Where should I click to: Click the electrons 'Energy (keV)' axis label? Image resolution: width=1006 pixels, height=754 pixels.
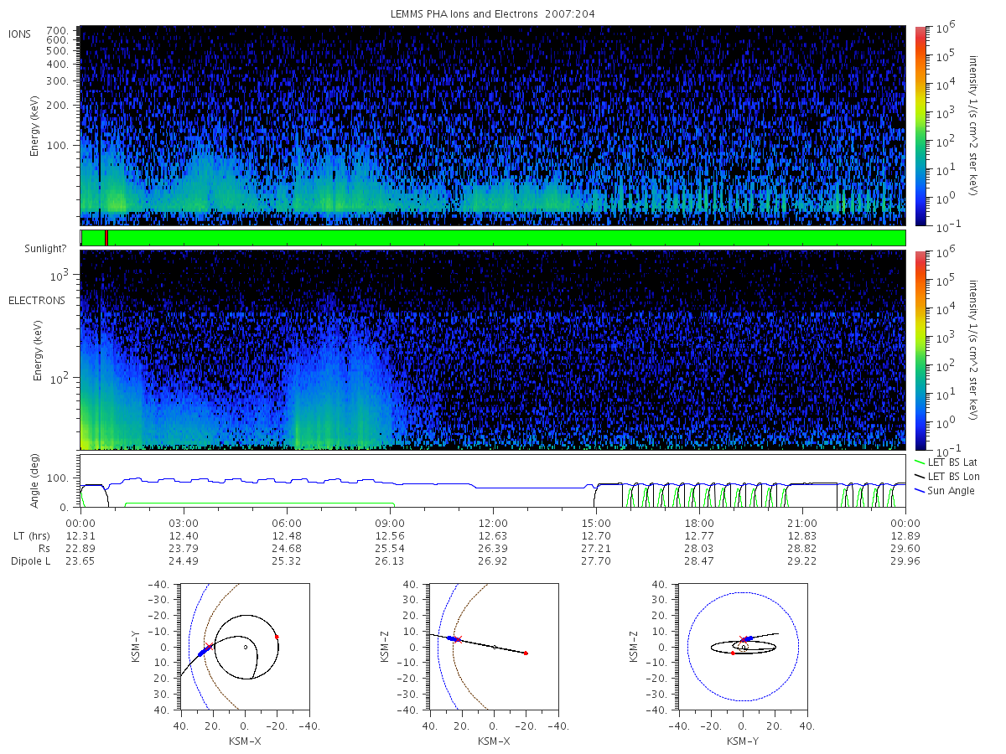click(x=38, y=349)
